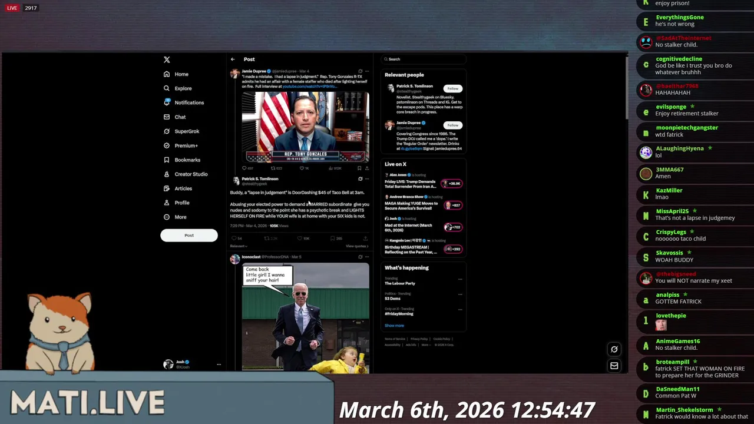Open options for 53 Dems trend

pyautogui.click(x=460, y=294)
